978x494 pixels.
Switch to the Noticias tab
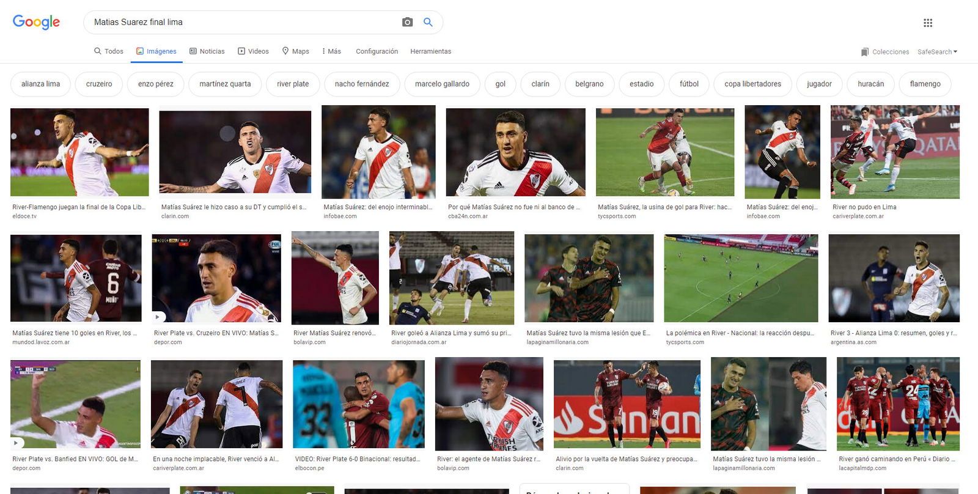pos(207,51)
